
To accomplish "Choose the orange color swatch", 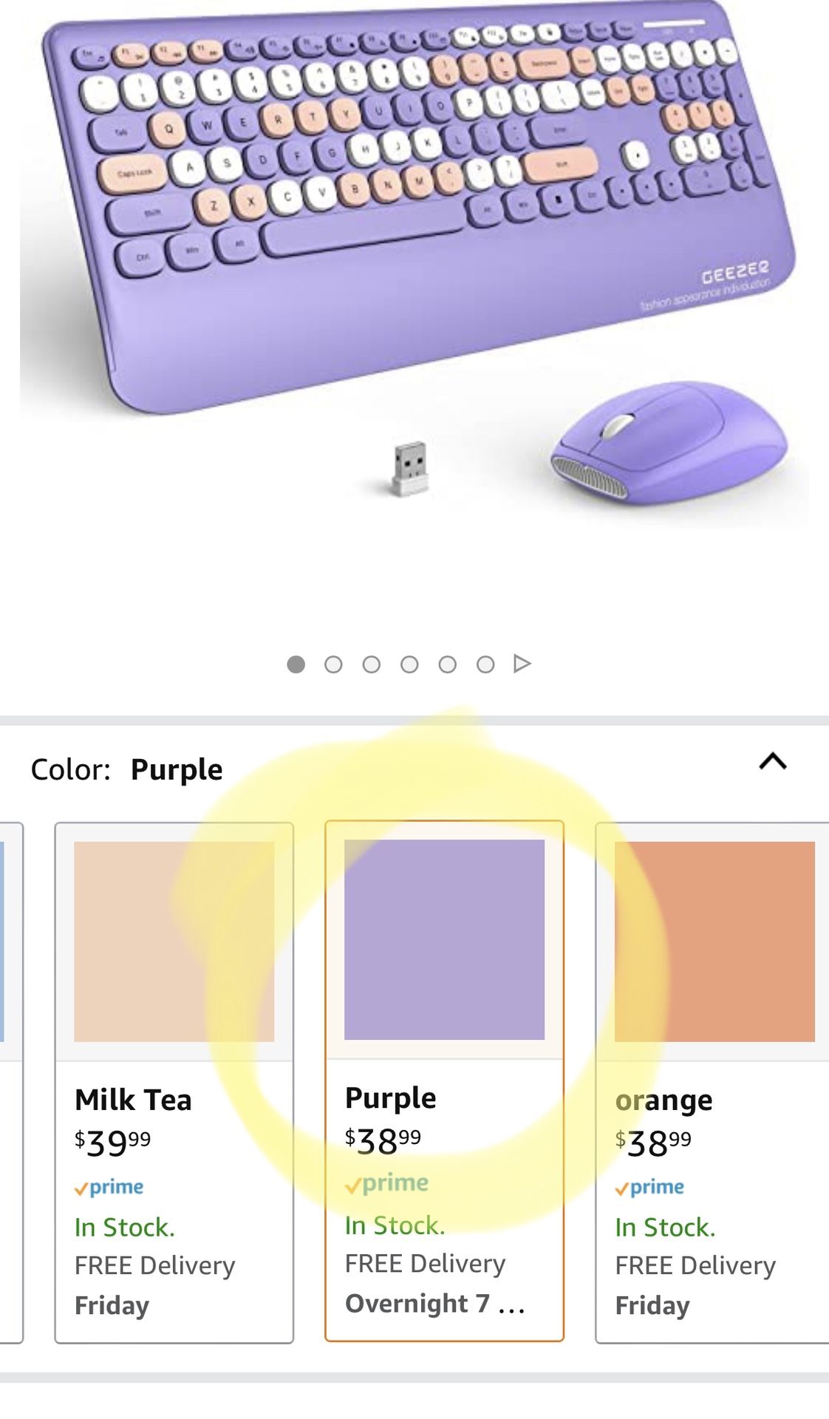I will pyautogui.click(x=714, y=941).
